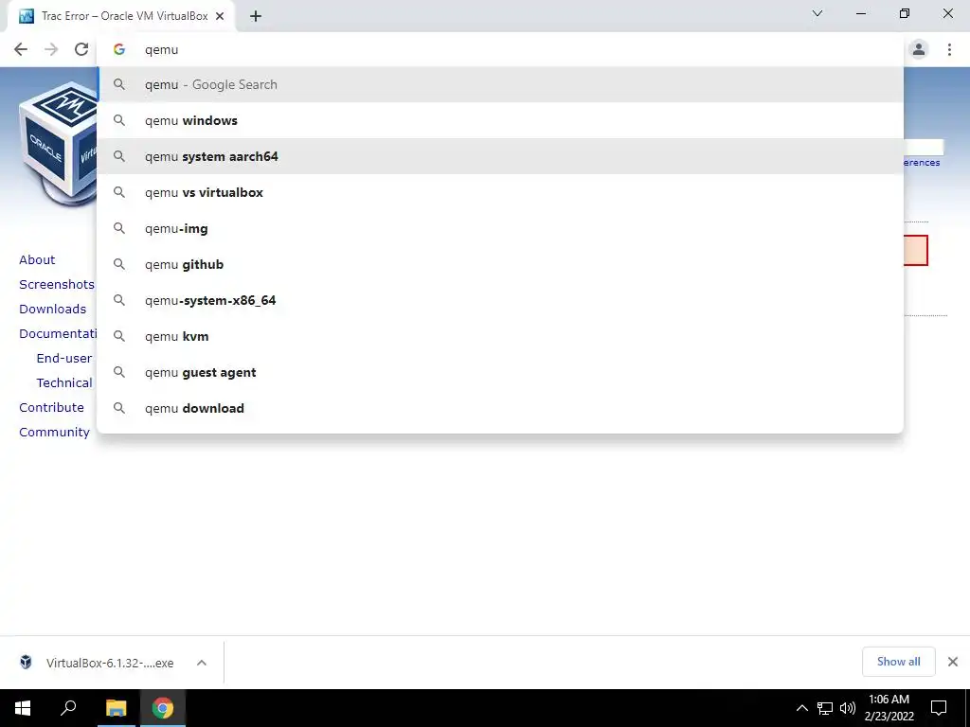Click the magnifier icon beside 'qemu windows'
This screenshot has width=970, height=727.
point(119,120)
